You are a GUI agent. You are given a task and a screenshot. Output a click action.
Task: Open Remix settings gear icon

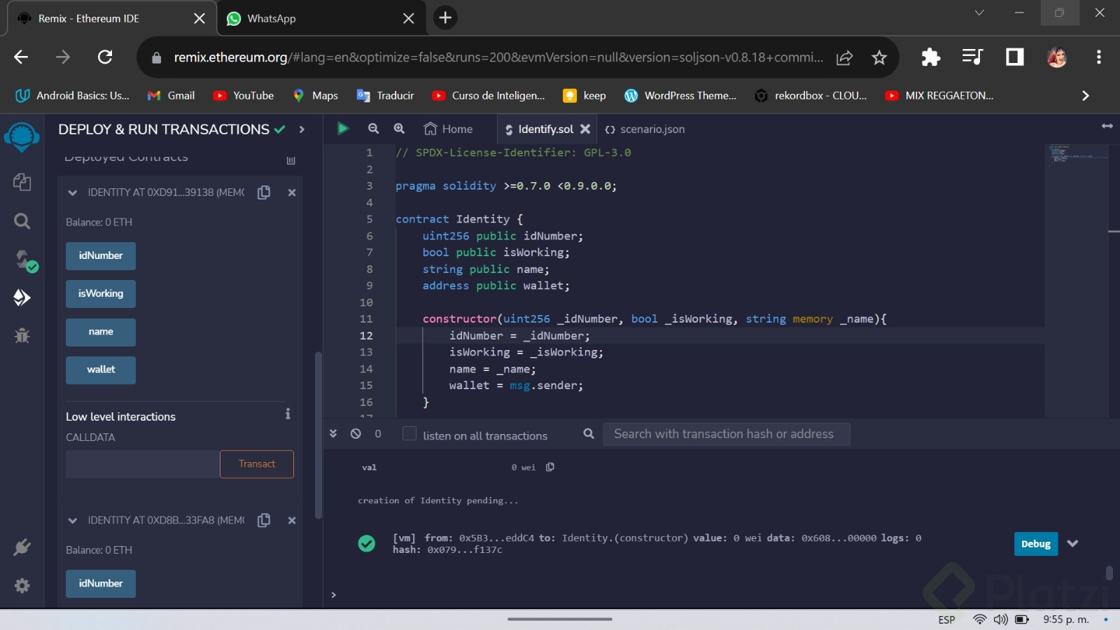[x=22, y=585]
